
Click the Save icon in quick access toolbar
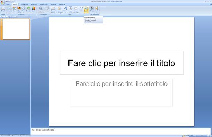point(7,1)
